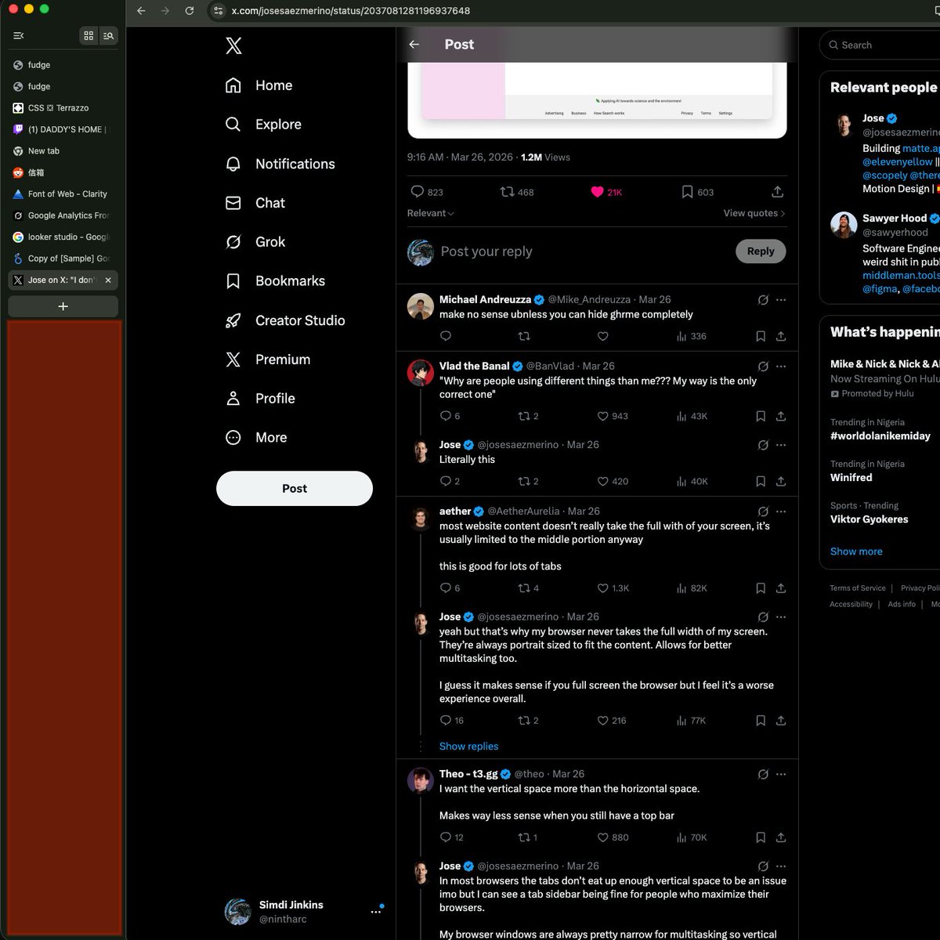Click Grok icon on Vlad the Banal's reply

[763, 367]
